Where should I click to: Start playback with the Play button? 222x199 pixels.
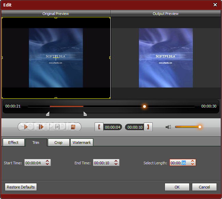point(26,127)
